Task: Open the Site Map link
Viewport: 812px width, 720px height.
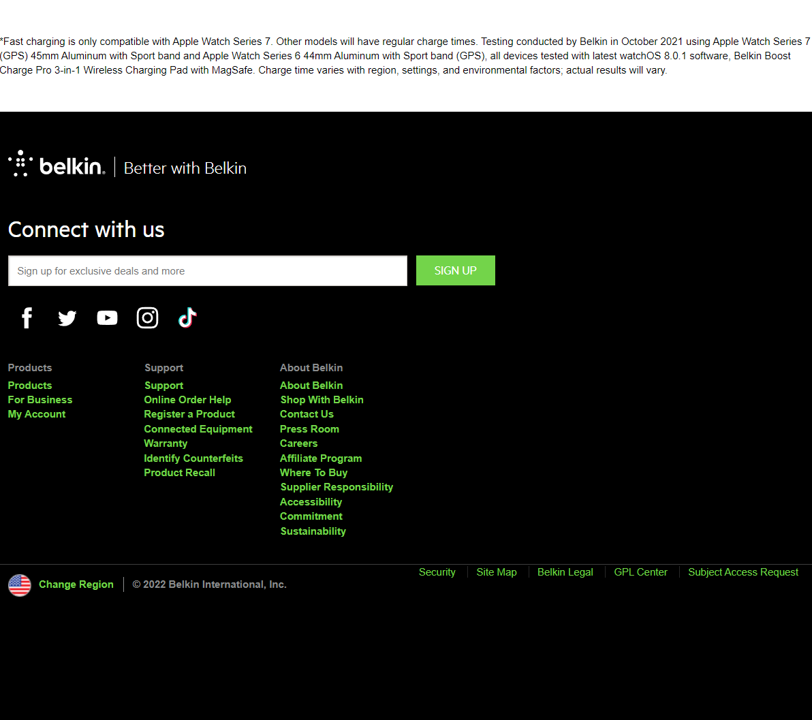Action: (496, 572)
